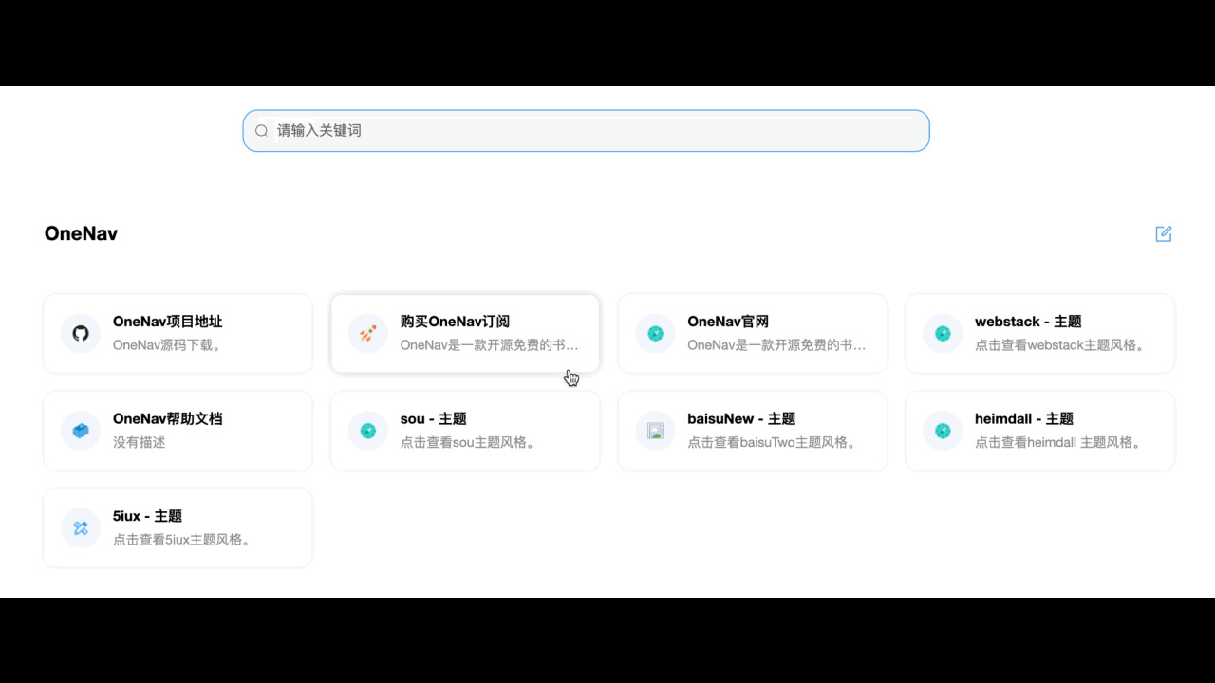Click the GitHub icon on OneNav项目地址 card
The width and height of the screenshot is (1215, 683).
pyautogui.click(x=81, y=334)
